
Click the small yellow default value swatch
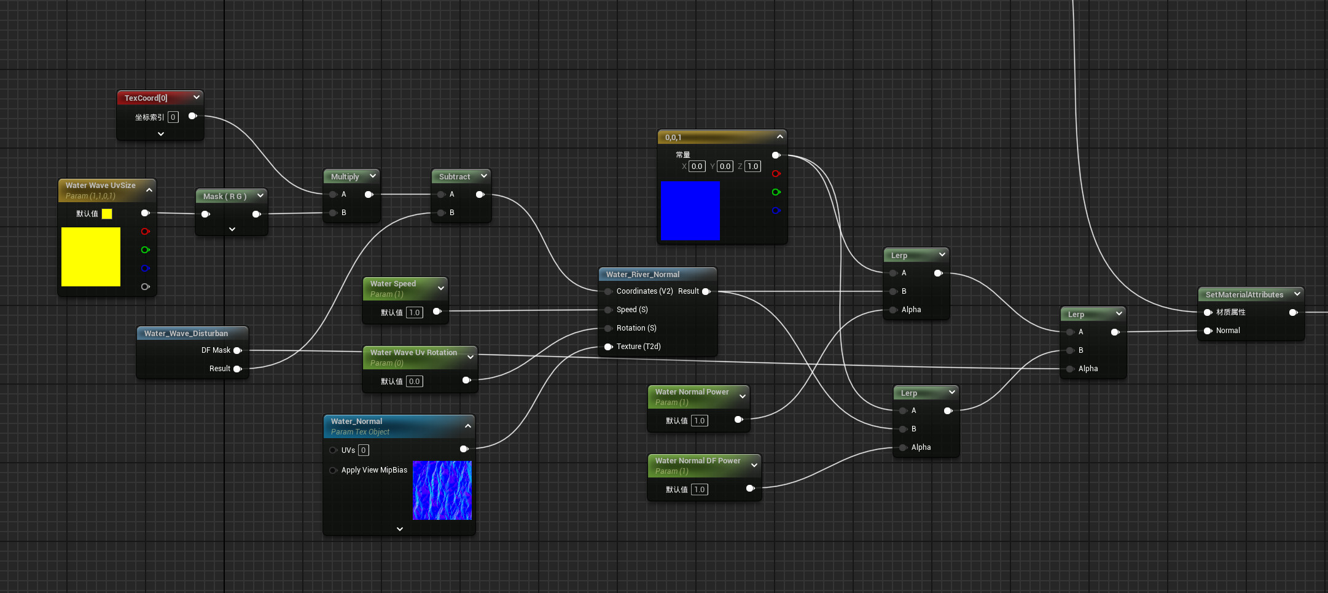point(107,214)
